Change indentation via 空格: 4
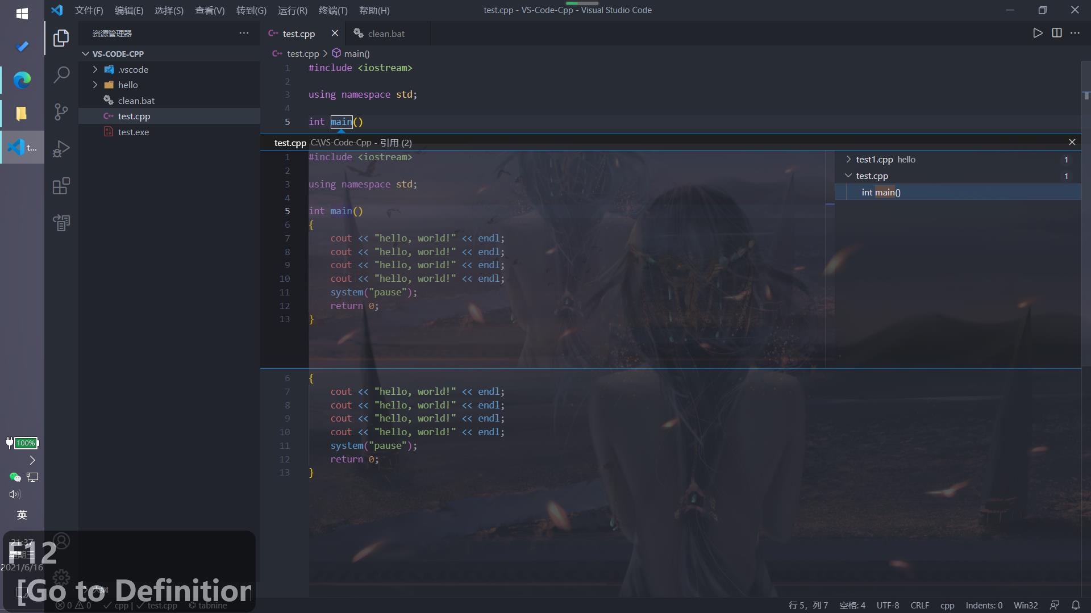The height and width of the screenshot is (613, 1091). coord(852,605)
